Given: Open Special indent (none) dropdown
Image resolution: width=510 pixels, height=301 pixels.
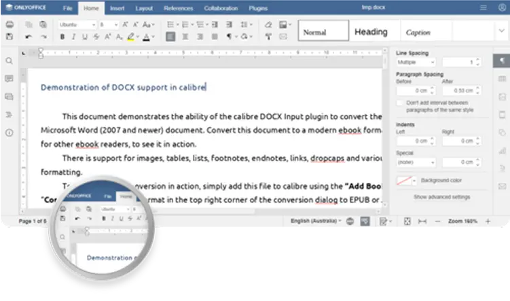Looking at the screenshot, I should pos(416,162).
